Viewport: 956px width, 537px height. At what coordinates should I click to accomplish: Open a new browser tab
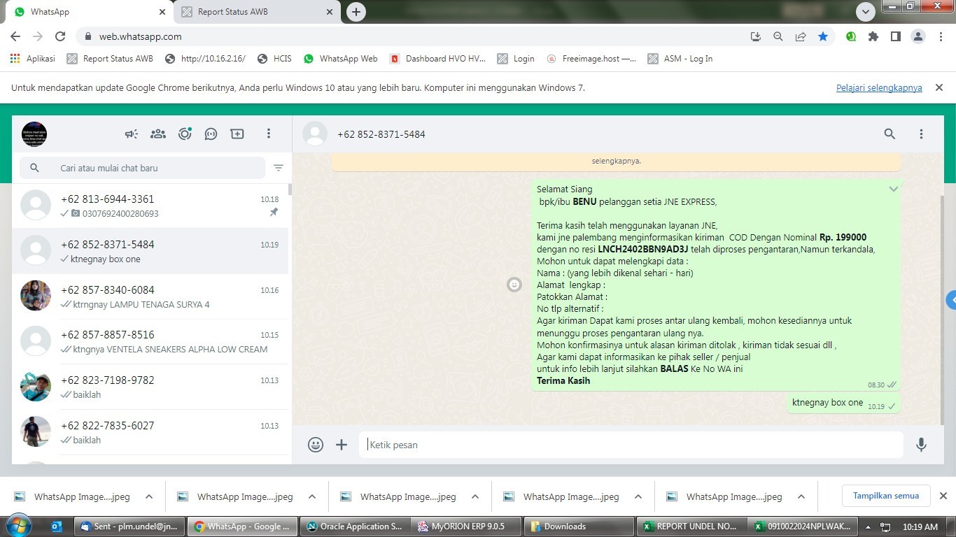click(x=356, y=12)
